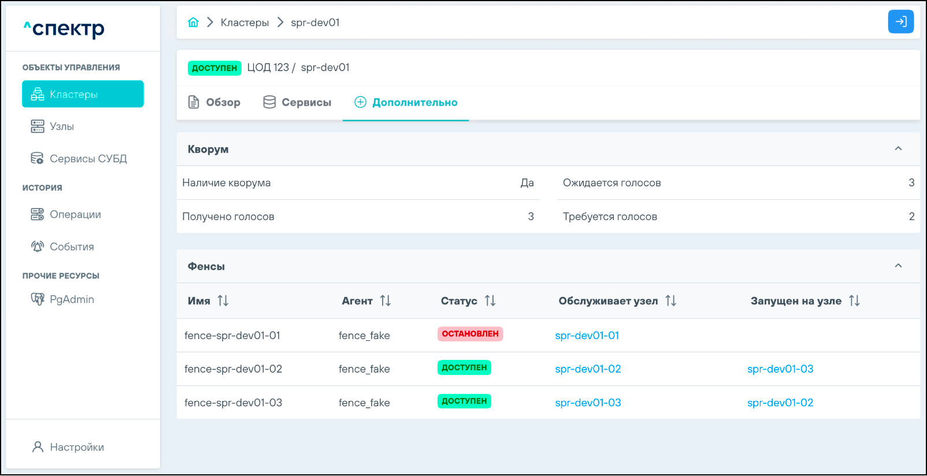The image size is (927, 476).
Task: Go to Операции history page
Action: tap(75, 215)
